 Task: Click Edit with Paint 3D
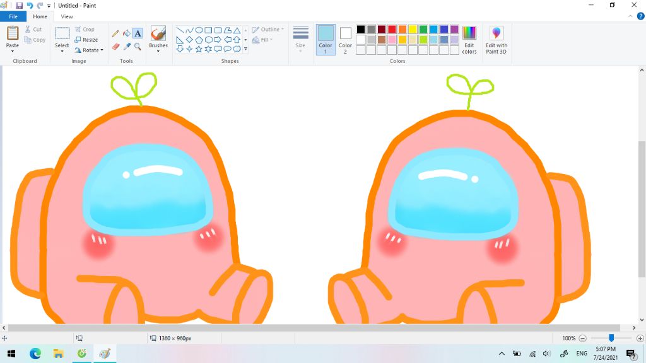tap(496, 40)
